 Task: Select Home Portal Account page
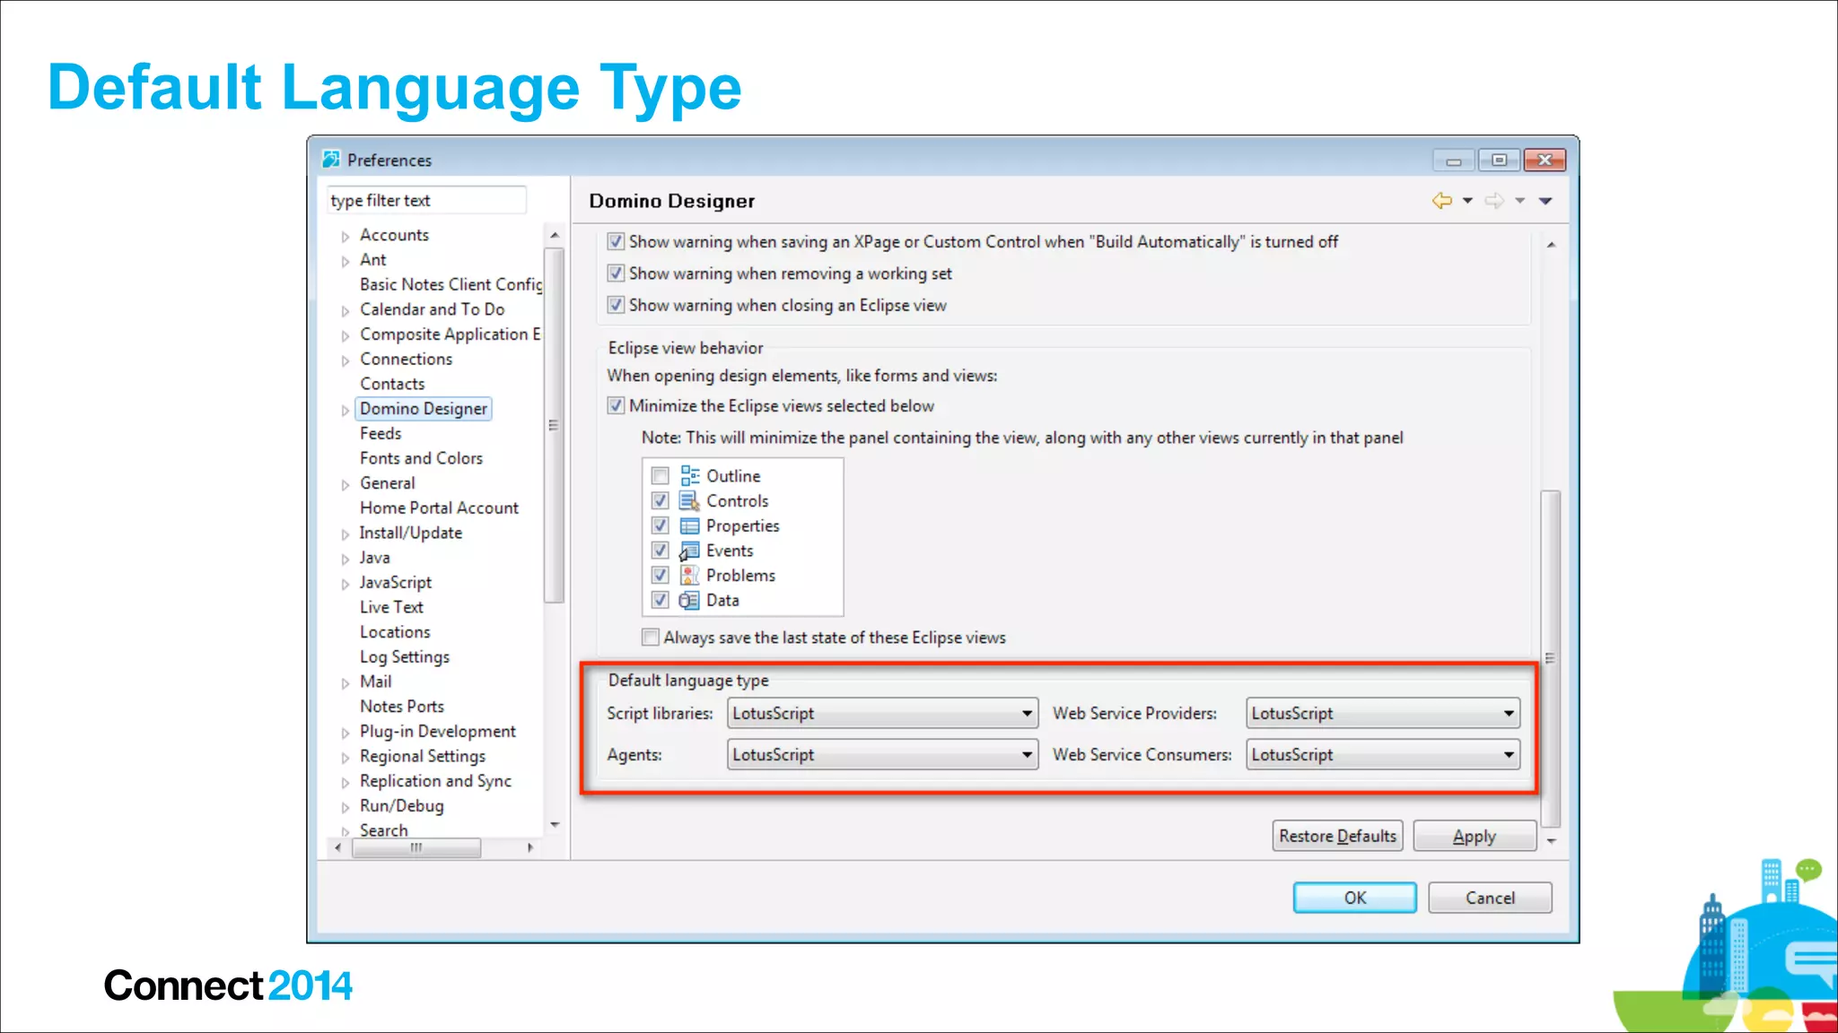click(439, 508)
